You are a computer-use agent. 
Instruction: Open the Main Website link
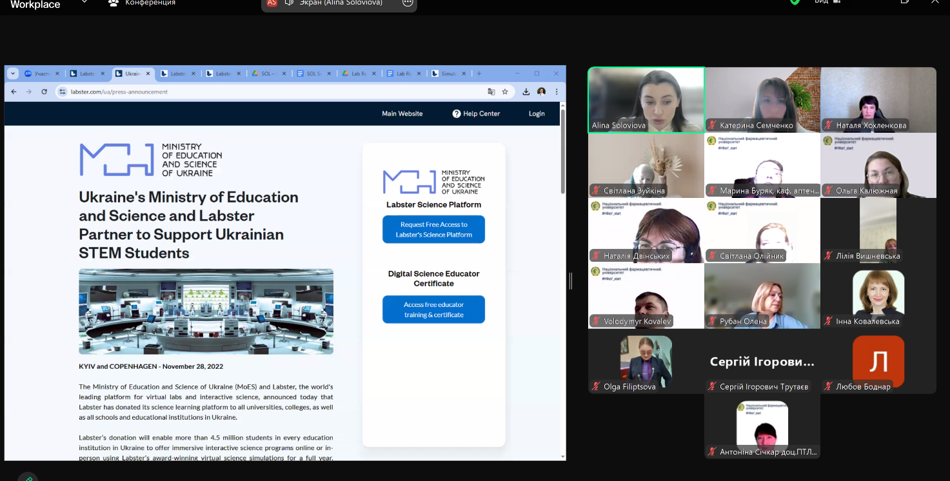(x=402, y=113)
